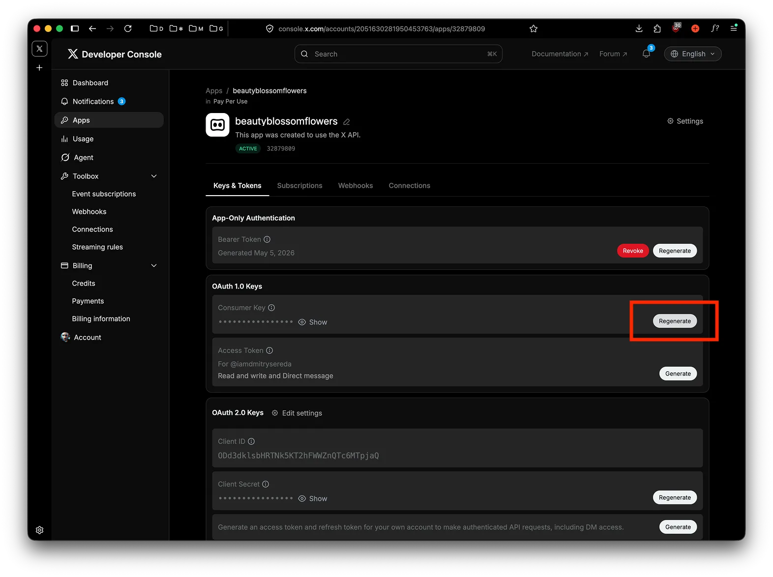The height and width of the screenshot is (577, 773).
Task: Select Apps in sidebar
Action: pos(109,120)
